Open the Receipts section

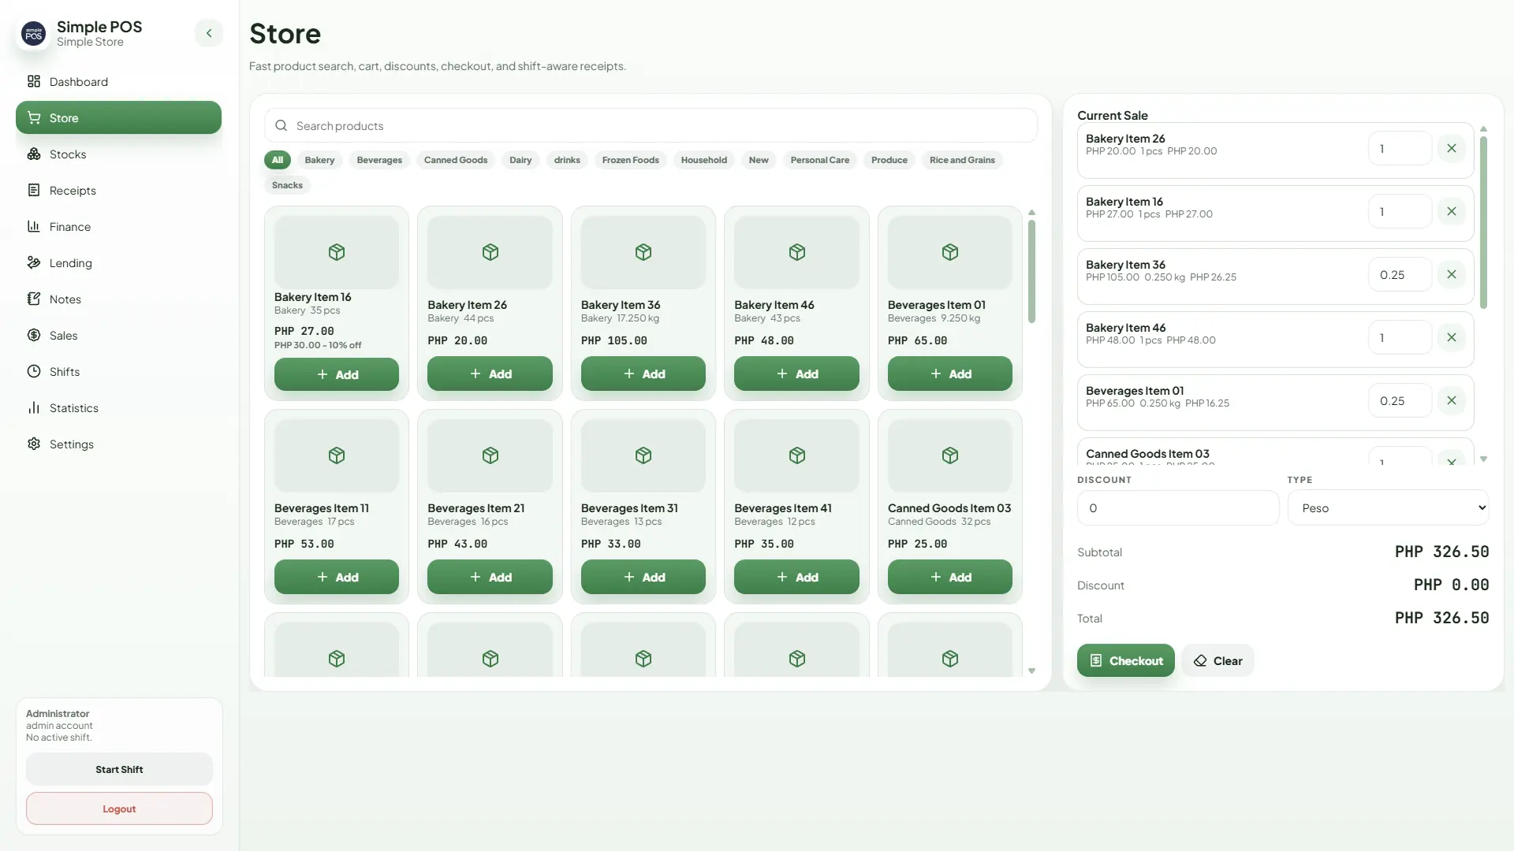click(118, 191)
